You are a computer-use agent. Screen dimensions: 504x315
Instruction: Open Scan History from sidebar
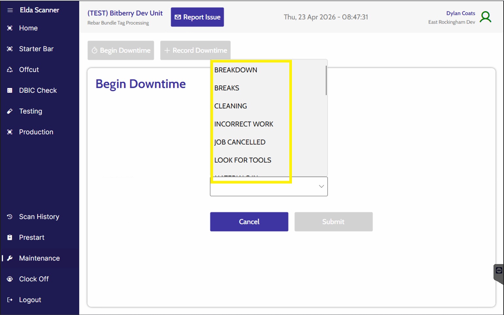[40, 217]
